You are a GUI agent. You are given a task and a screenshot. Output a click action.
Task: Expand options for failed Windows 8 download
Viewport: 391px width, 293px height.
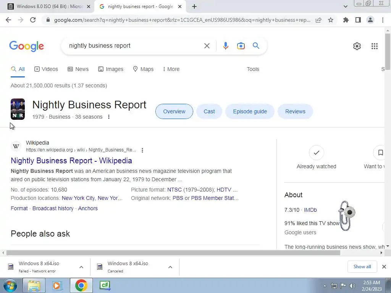[x=81, y=267]
